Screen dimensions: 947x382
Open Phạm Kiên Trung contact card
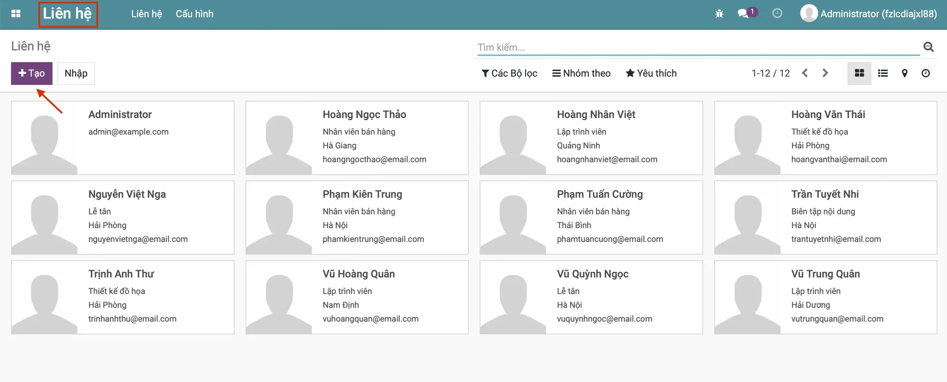pyautogui.click(x=357, y=217)
